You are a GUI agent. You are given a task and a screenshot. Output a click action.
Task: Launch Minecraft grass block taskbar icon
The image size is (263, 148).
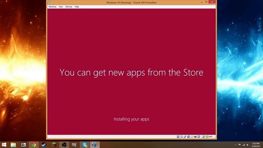(x=54, y=145)
